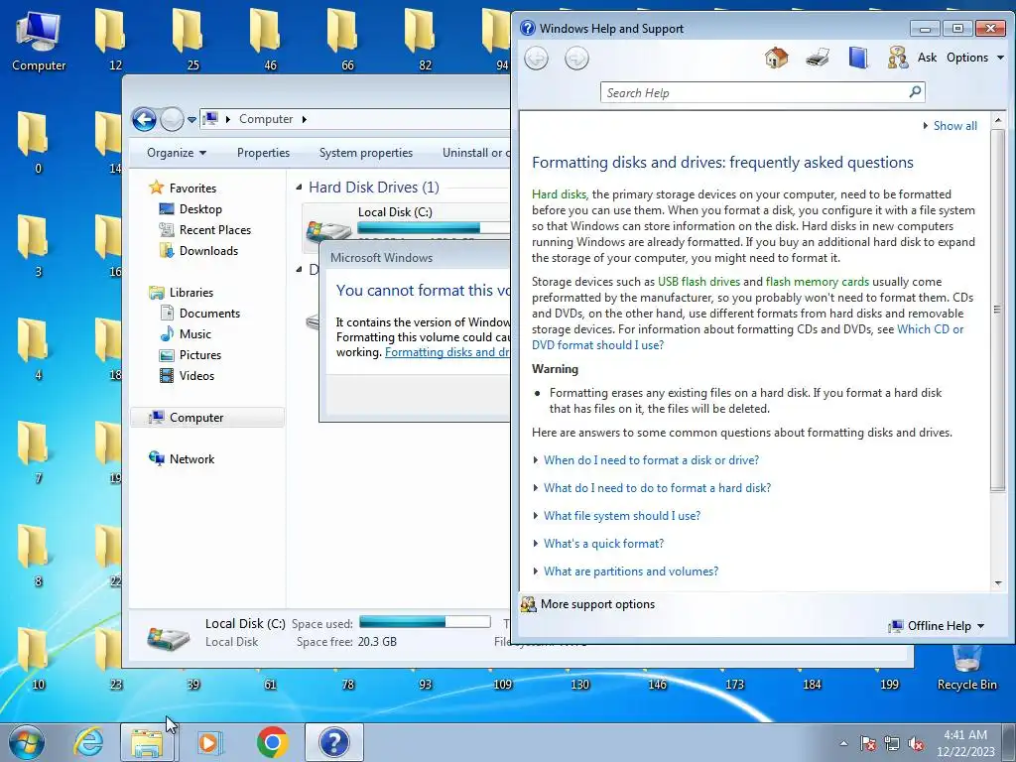Click Show all link
1016x762 pixels.
955,126
